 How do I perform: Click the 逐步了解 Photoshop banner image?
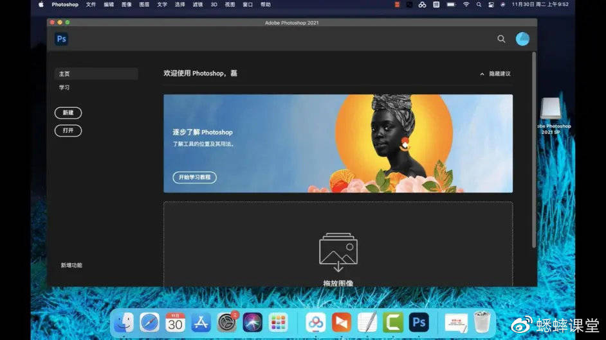click(x=338, y=144)
